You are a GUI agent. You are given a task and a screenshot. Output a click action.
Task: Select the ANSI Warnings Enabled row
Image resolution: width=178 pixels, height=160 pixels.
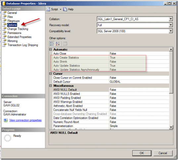point(111,102)
